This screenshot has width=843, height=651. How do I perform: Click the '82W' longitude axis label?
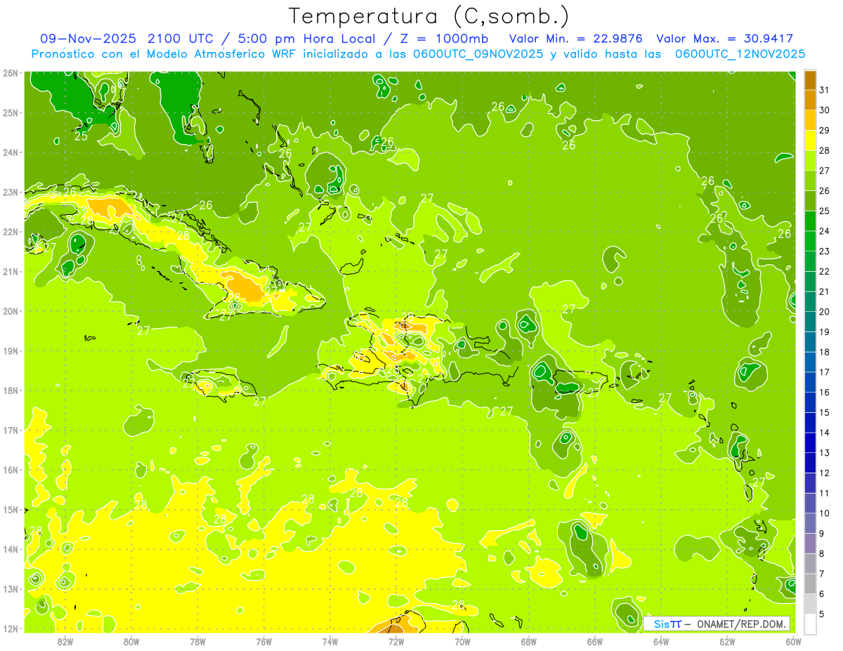coord(65,641)
